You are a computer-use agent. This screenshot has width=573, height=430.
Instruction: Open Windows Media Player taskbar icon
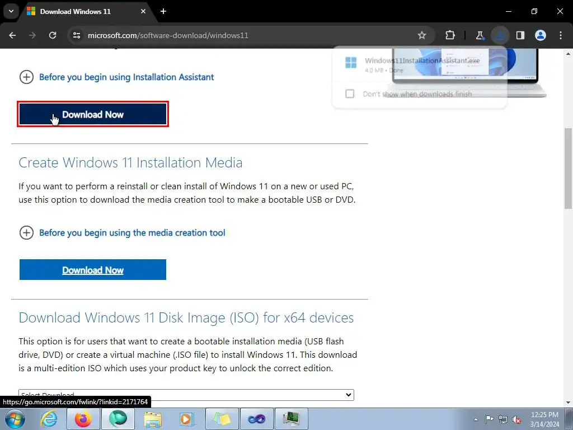click(x=186, y=419)
